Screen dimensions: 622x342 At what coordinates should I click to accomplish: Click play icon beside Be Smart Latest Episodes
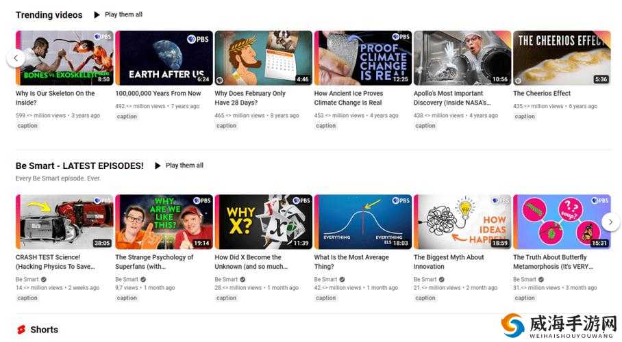click(158, 166)
